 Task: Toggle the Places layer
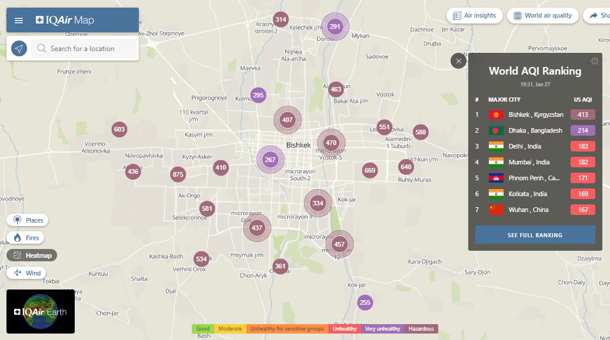(28, 220)
